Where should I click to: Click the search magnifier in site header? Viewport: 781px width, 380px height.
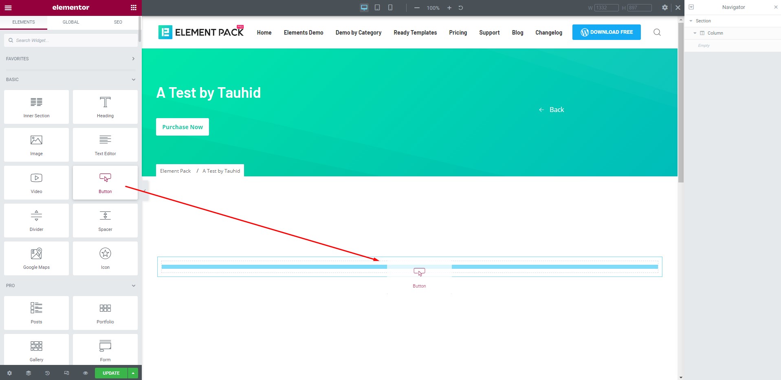pos(657,32)
